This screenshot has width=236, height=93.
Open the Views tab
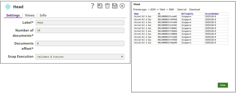(30, 15)
